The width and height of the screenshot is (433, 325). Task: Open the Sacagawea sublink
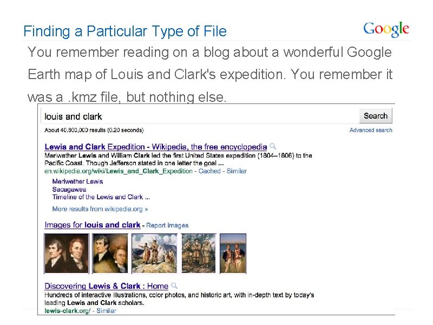coord(69,190)
